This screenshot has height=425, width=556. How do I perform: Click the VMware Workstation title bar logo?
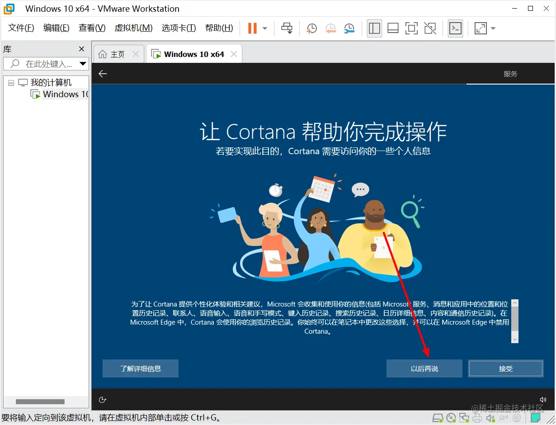pyautogui.click(x=9, y=9)
